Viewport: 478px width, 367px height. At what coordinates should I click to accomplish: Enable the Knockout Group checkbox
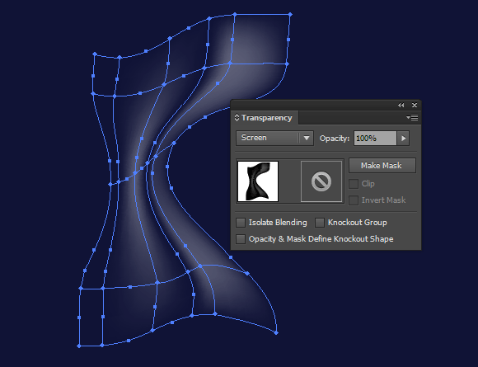click(x=320, y=223)
